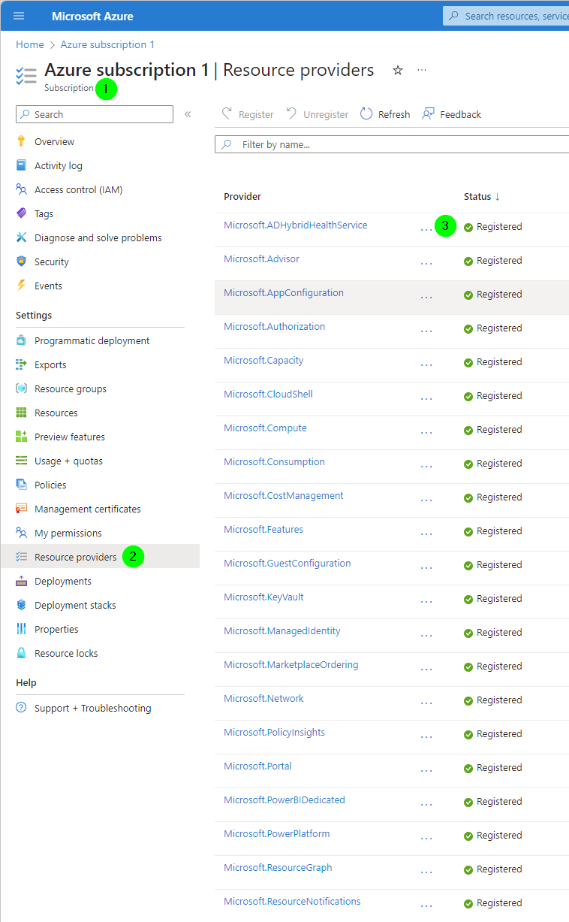Click the Resources grid icon

[21, 413]
